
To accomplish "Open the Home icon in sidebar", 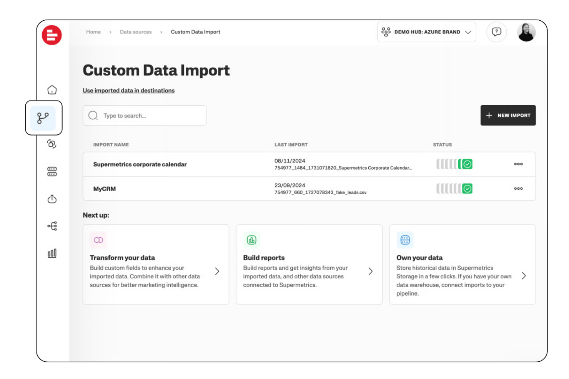I will 52,90.
